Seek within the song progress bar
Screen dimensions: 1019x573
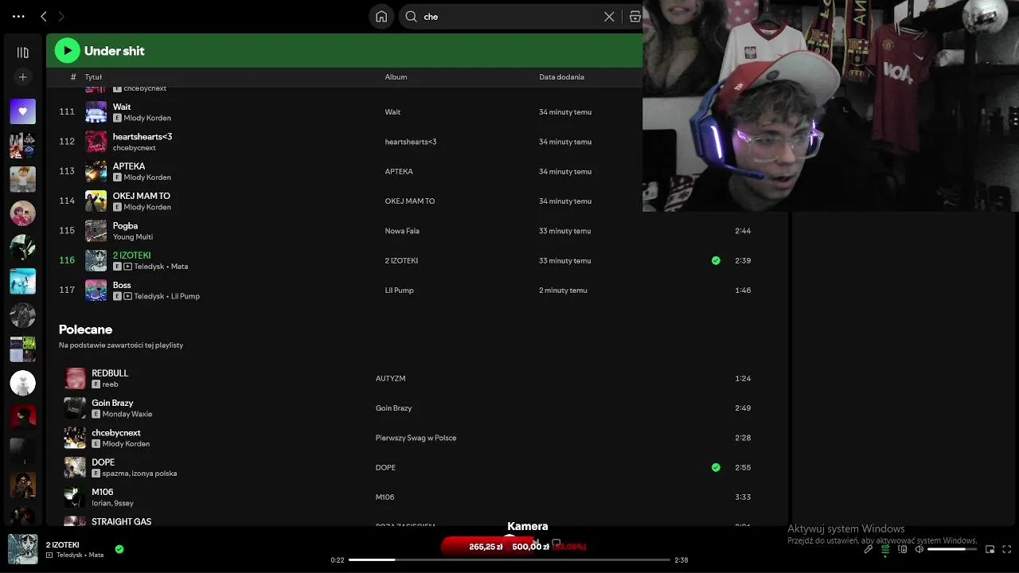click(x=509, y=560)
